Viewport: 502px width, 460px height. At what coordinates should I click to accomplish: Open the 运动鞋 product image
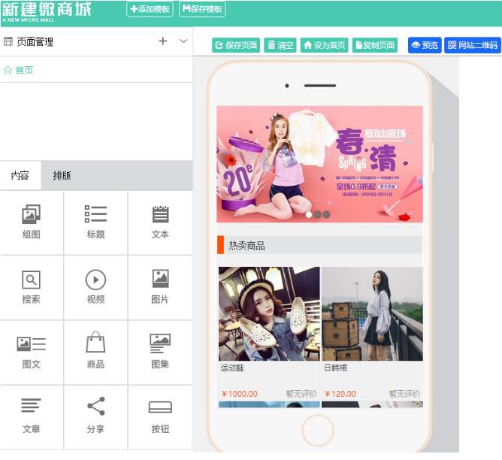tap(269, 313)
